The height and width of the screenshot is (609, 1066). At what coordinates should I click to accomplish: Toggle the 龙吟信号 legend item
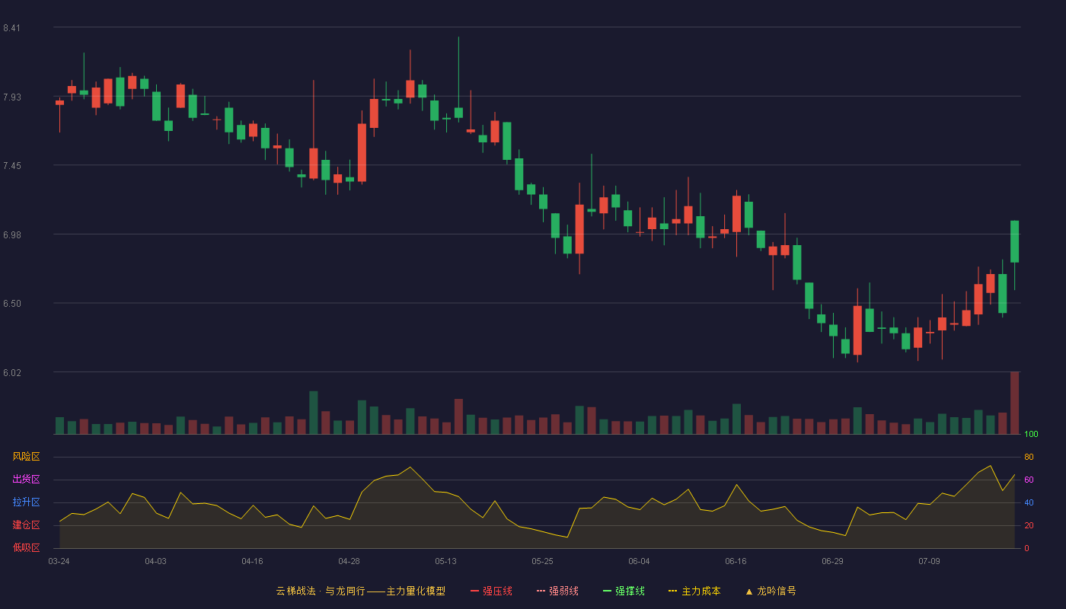771,591
